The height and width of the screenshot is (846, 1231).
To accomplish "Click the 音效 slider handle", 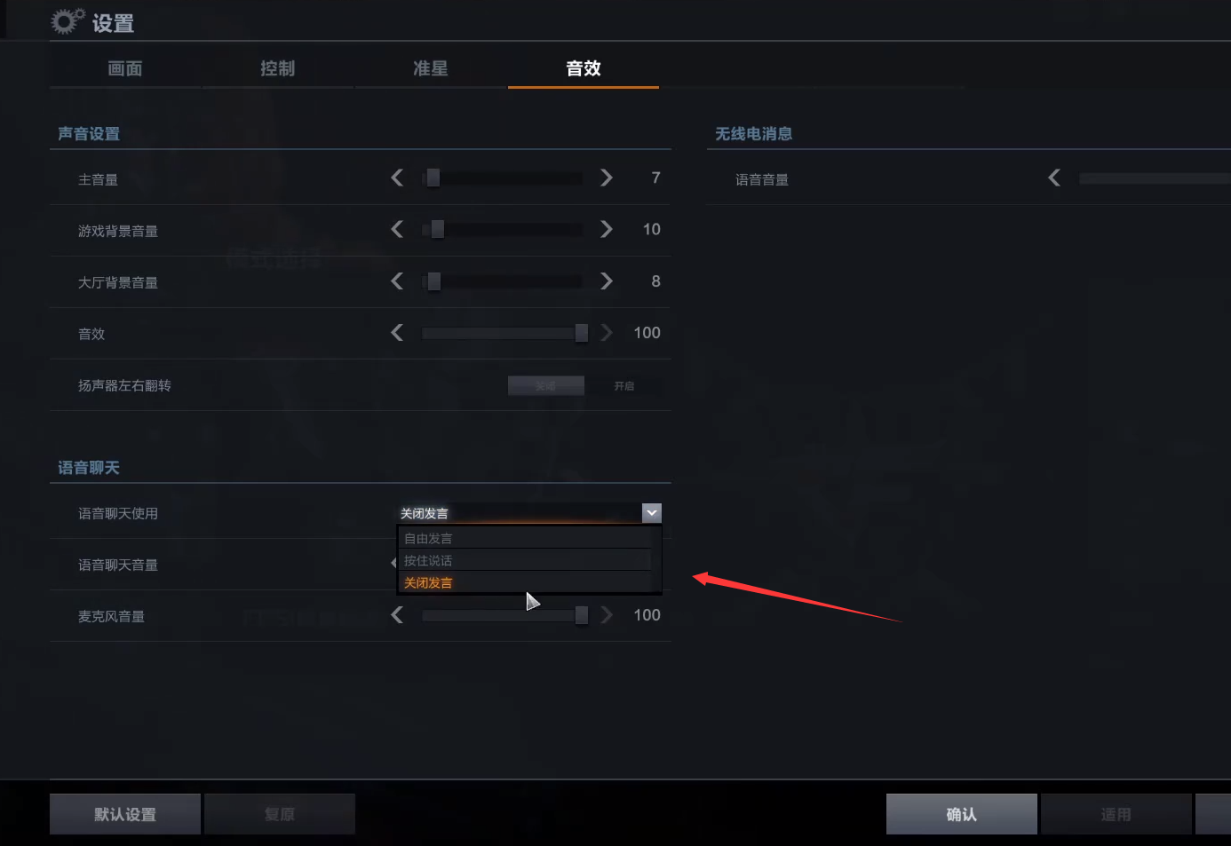I will coord(582,333).
